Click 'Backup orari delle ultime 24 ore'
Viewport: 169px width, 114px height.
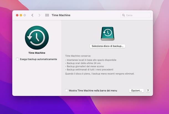[x=84, y=63]
